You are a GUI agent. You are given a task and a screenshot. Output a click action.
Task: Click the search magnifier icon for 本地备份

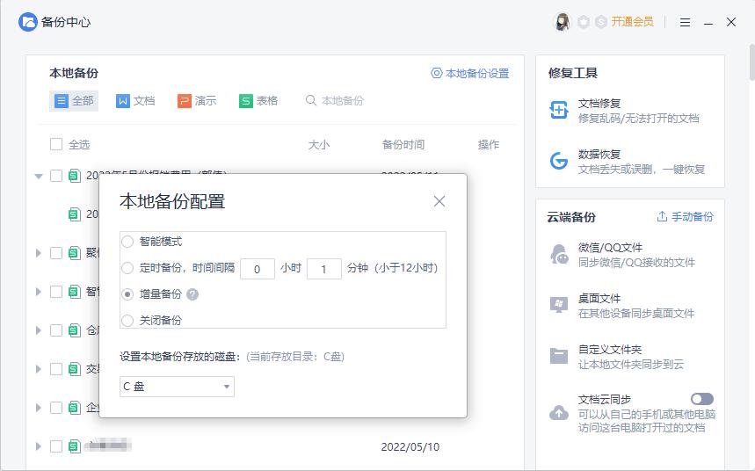(311, 100)
